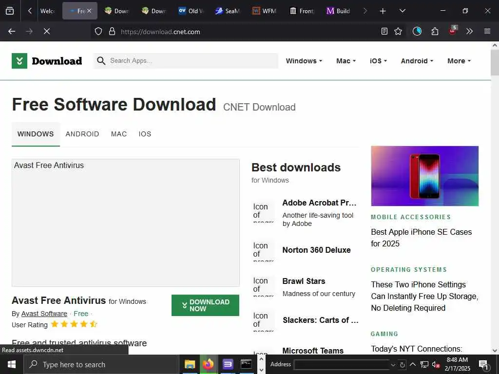Switch to the Build tab
Screen dimensions: 499x374
coord(338,11)
